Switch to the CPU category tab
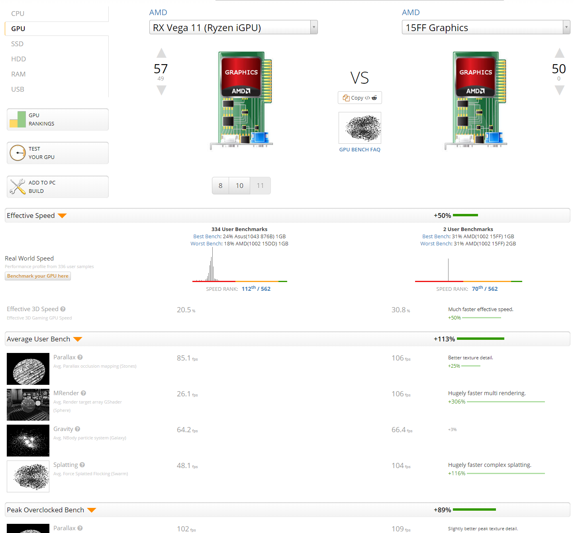The height and width of the screenshot is (533, 574). pos(57,14)
